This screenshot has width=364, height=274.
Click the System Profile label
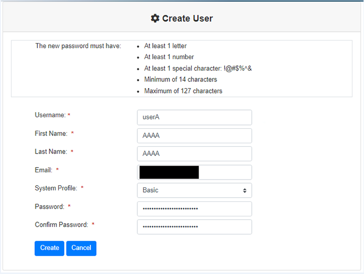point(56,188)
